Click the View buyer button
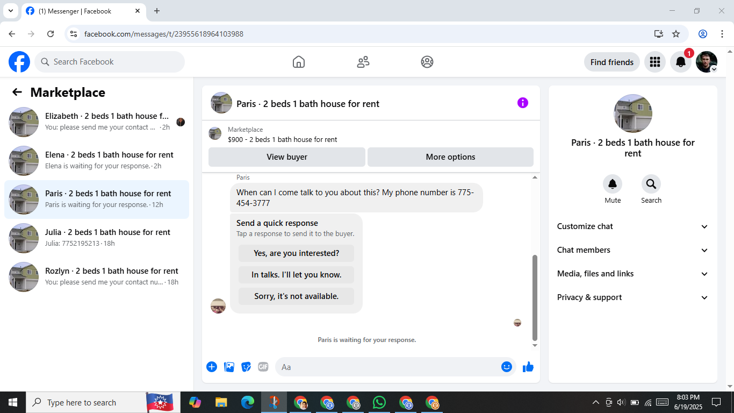 (x=287, y=157)
